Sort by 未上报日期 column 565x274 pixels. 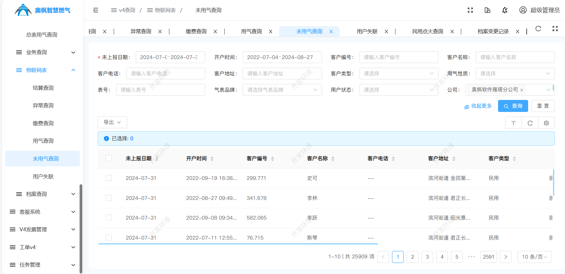point(157,159)
